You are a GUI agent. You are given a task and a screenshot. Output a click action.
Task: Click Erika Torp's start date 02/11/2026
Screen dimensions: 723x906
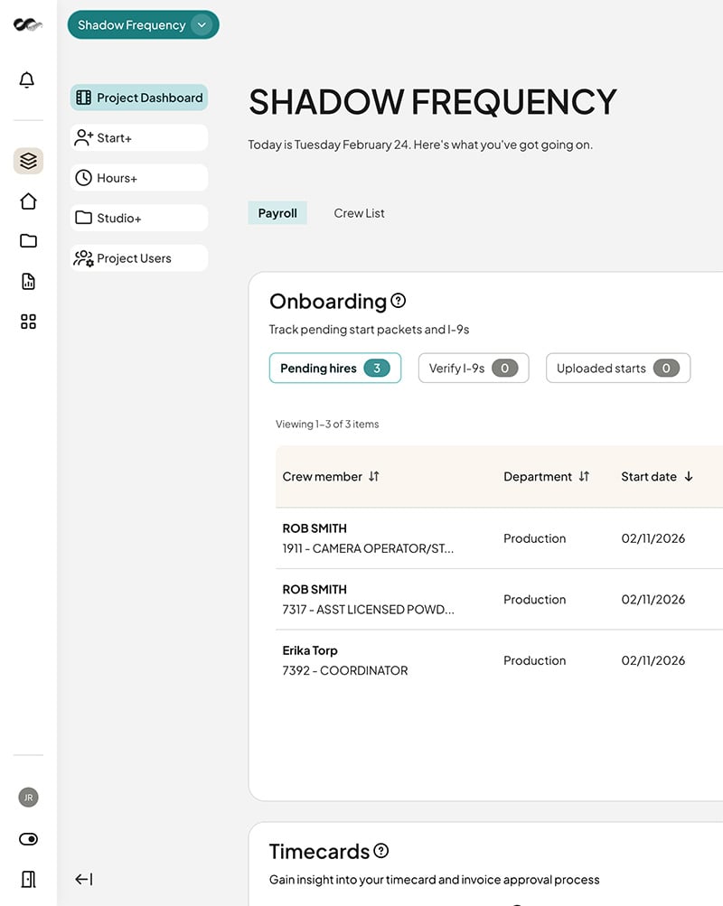click(x=653, y=660)
